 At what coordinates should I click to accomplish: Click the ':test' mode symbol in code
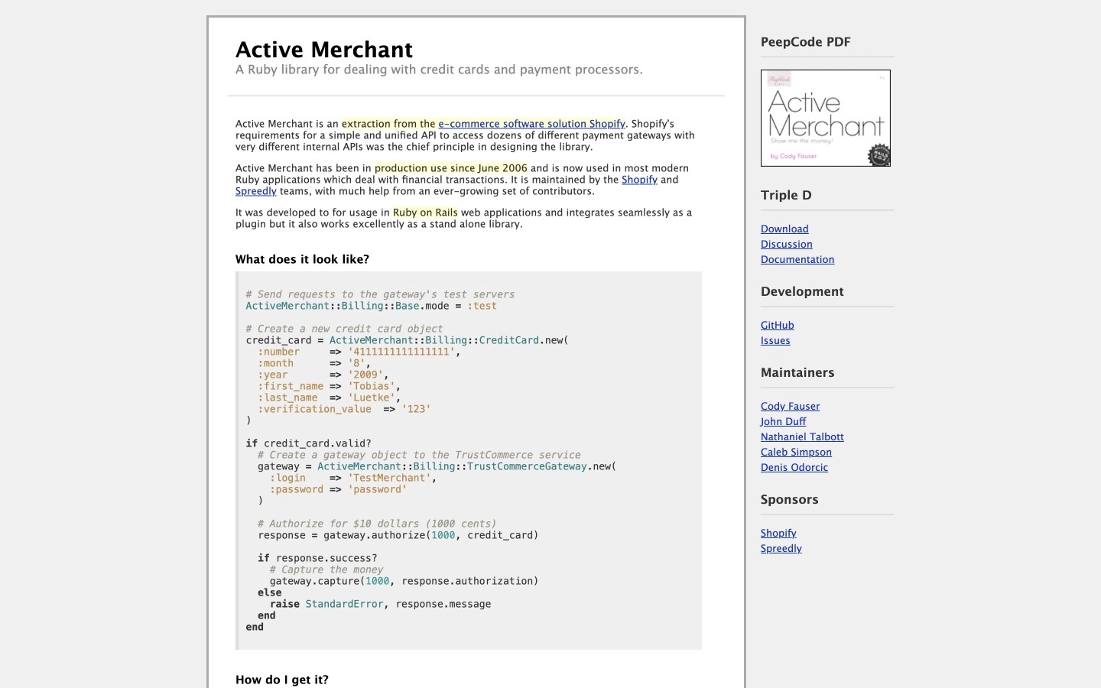tap(482, 306)
